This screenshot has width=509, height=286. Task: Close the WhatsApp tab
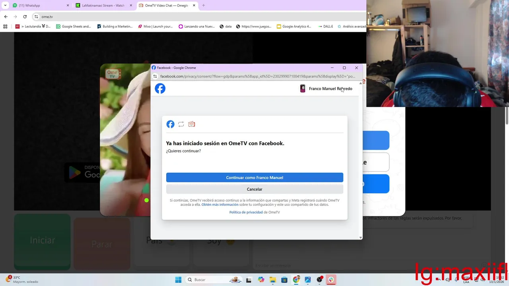68,6
